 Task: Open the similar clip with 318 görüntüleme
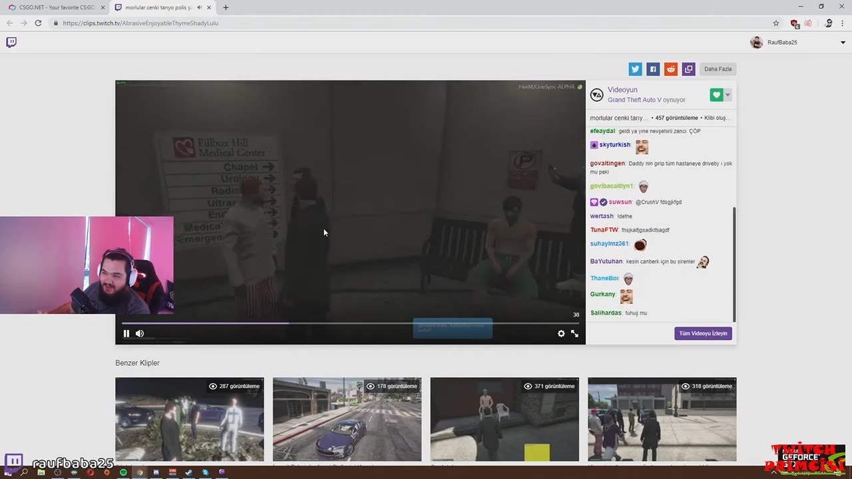pyautogui.click(x=662, y=420)
